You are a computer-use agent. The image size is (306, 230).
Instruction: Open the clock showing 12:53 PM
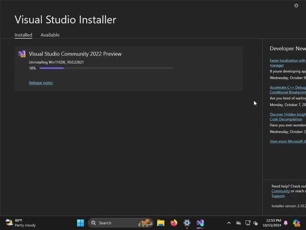272,223
